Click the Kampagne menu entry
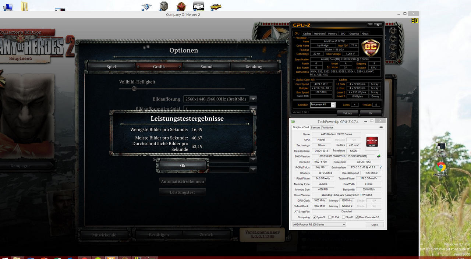 point(20,166)
